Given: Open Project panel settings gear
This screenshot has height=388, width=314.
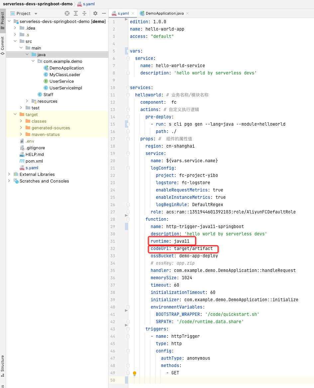Looking at the screenshot, I should coord(95,13).
